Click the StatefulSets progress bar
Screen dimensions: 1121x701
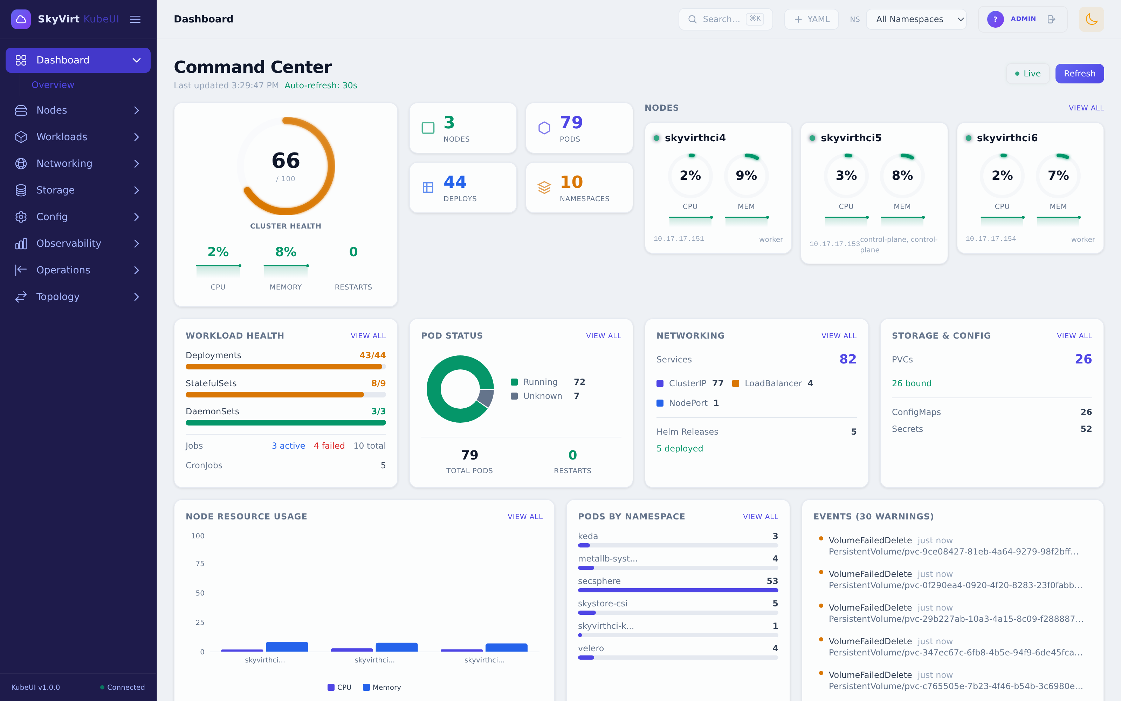click(x=286, y=395)
